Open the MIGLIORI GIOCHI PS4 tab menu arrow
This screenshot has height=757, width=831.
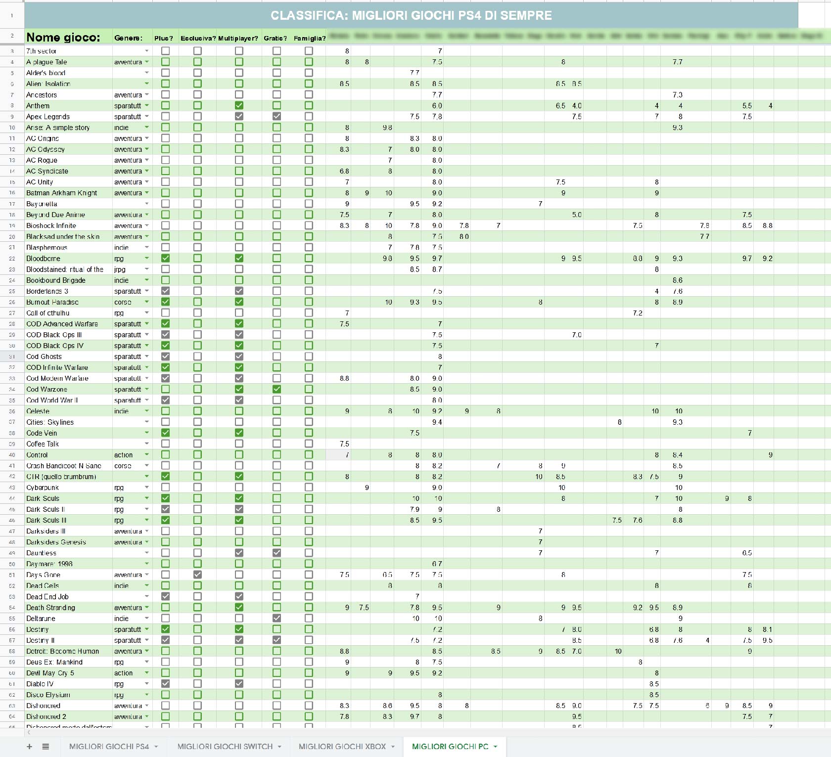pyautogui.click(x=156, y=747)
